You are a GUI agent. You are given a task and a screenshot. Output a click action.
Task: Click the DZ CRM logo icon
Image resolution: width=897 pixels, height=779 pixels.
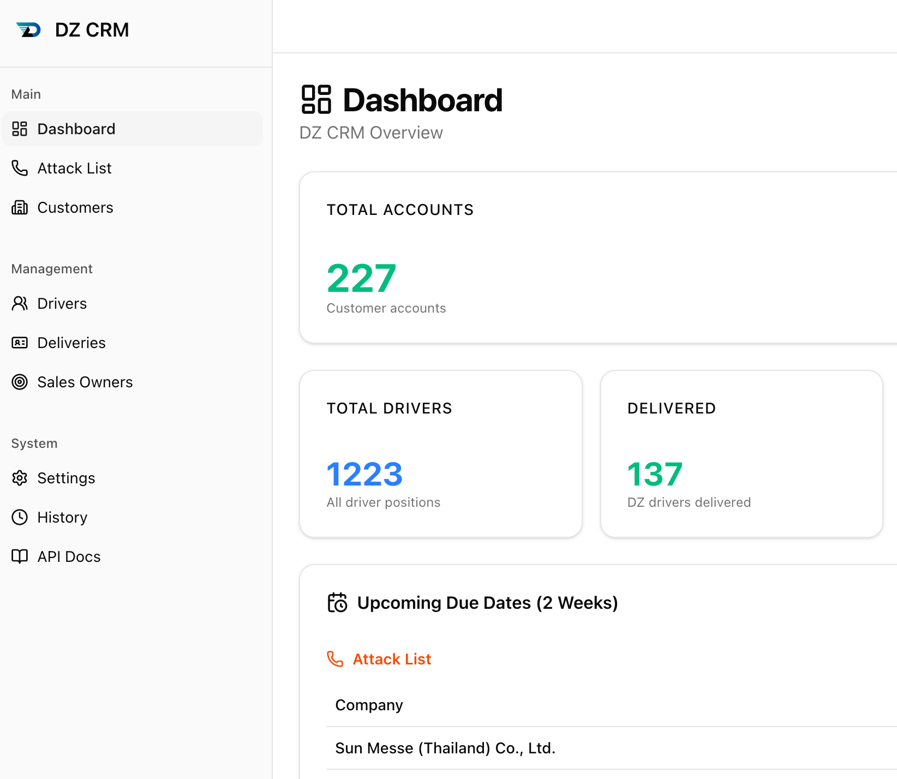coord(28,29)
